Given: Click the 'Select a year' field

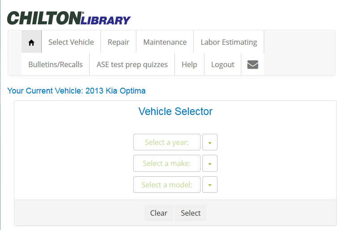Looking at the screenshot, I should coord(167,142).
